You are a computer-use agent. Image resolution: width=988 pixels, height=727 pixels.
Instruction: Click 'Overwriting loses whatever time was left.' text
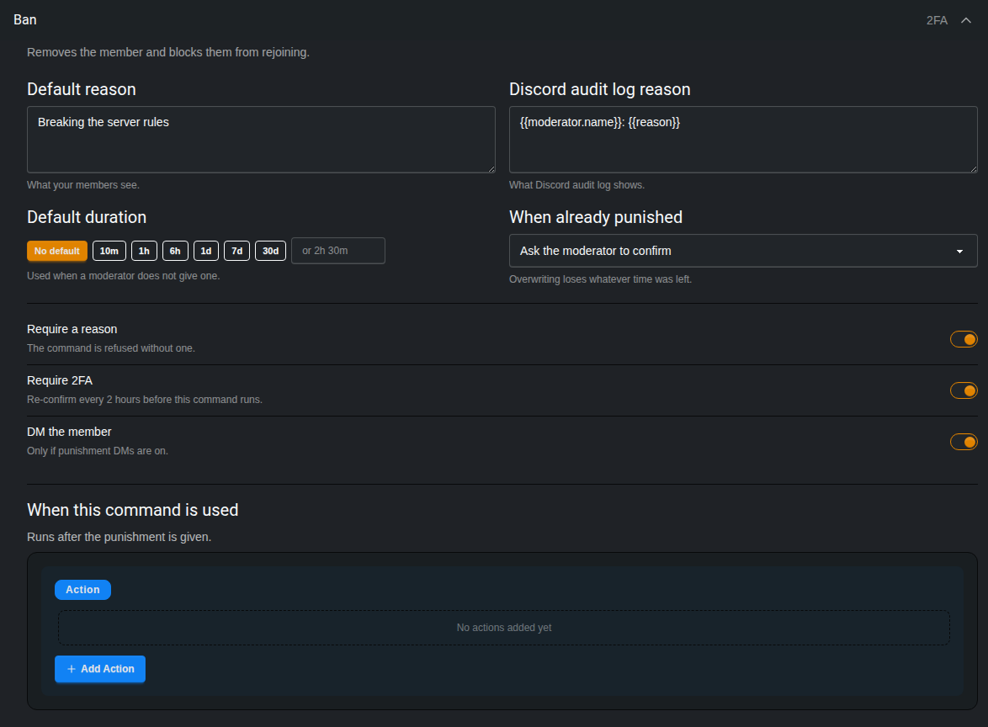[x=601, y=279]
